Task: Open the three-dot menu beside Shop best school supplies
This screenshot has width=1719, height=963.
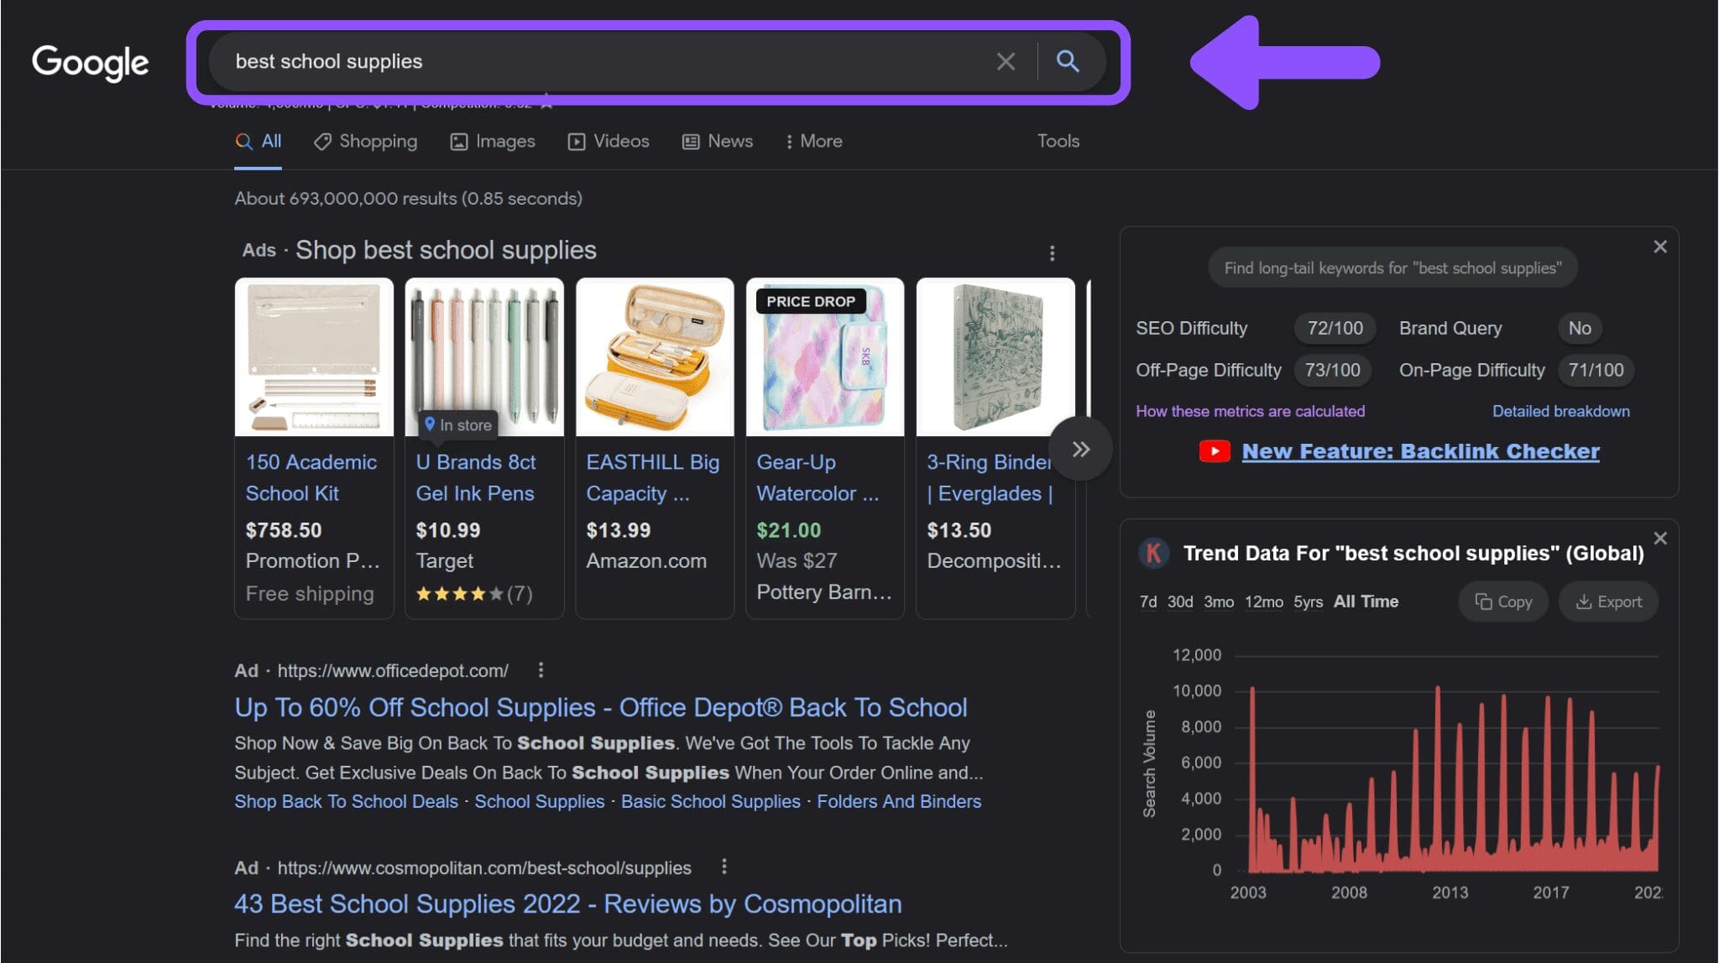Action: pos(1052,252)
